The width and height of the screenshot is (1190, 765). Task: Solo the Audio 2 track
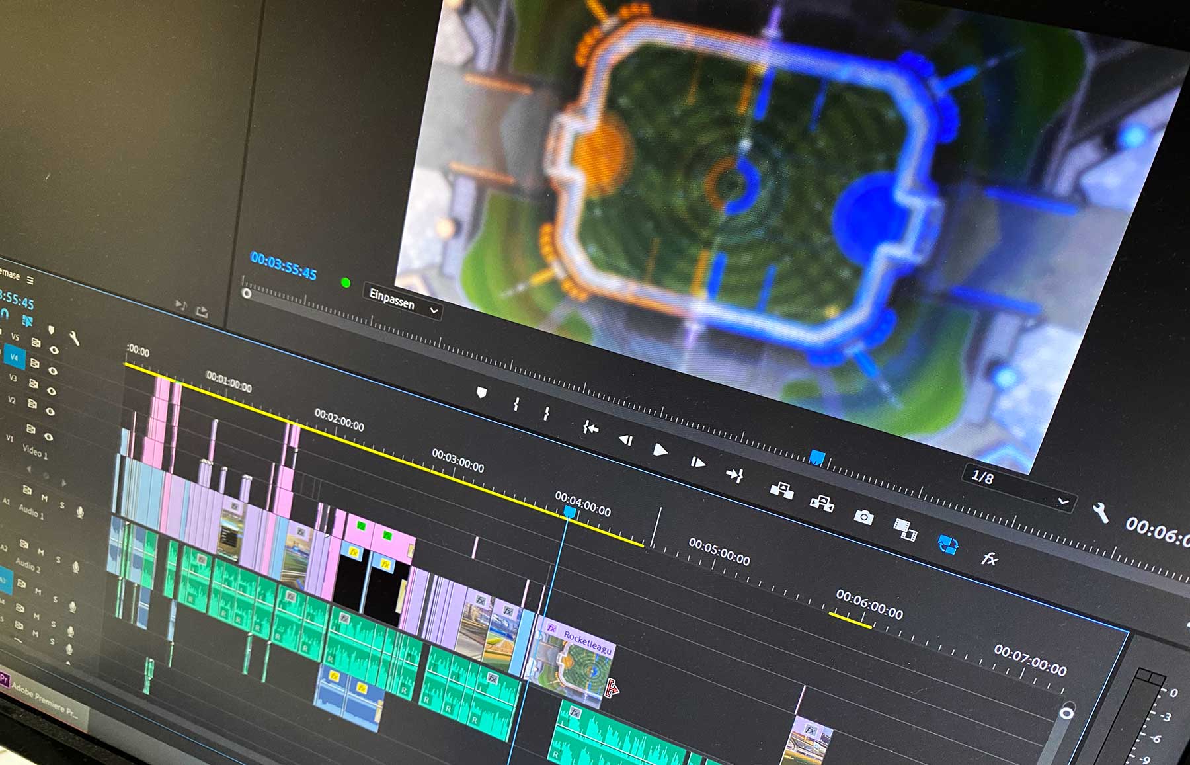point(58,560)
